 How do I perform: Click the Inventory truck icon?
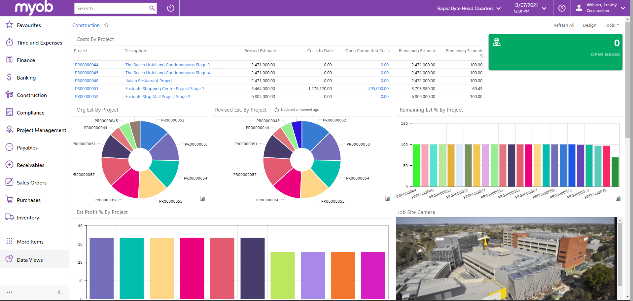9,217
